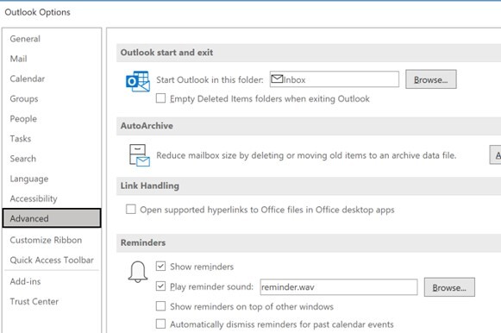Click the Inbox envelope icon in folder field
The height and width of the screenshot is (333, 501).
click(x=277, y=79)
